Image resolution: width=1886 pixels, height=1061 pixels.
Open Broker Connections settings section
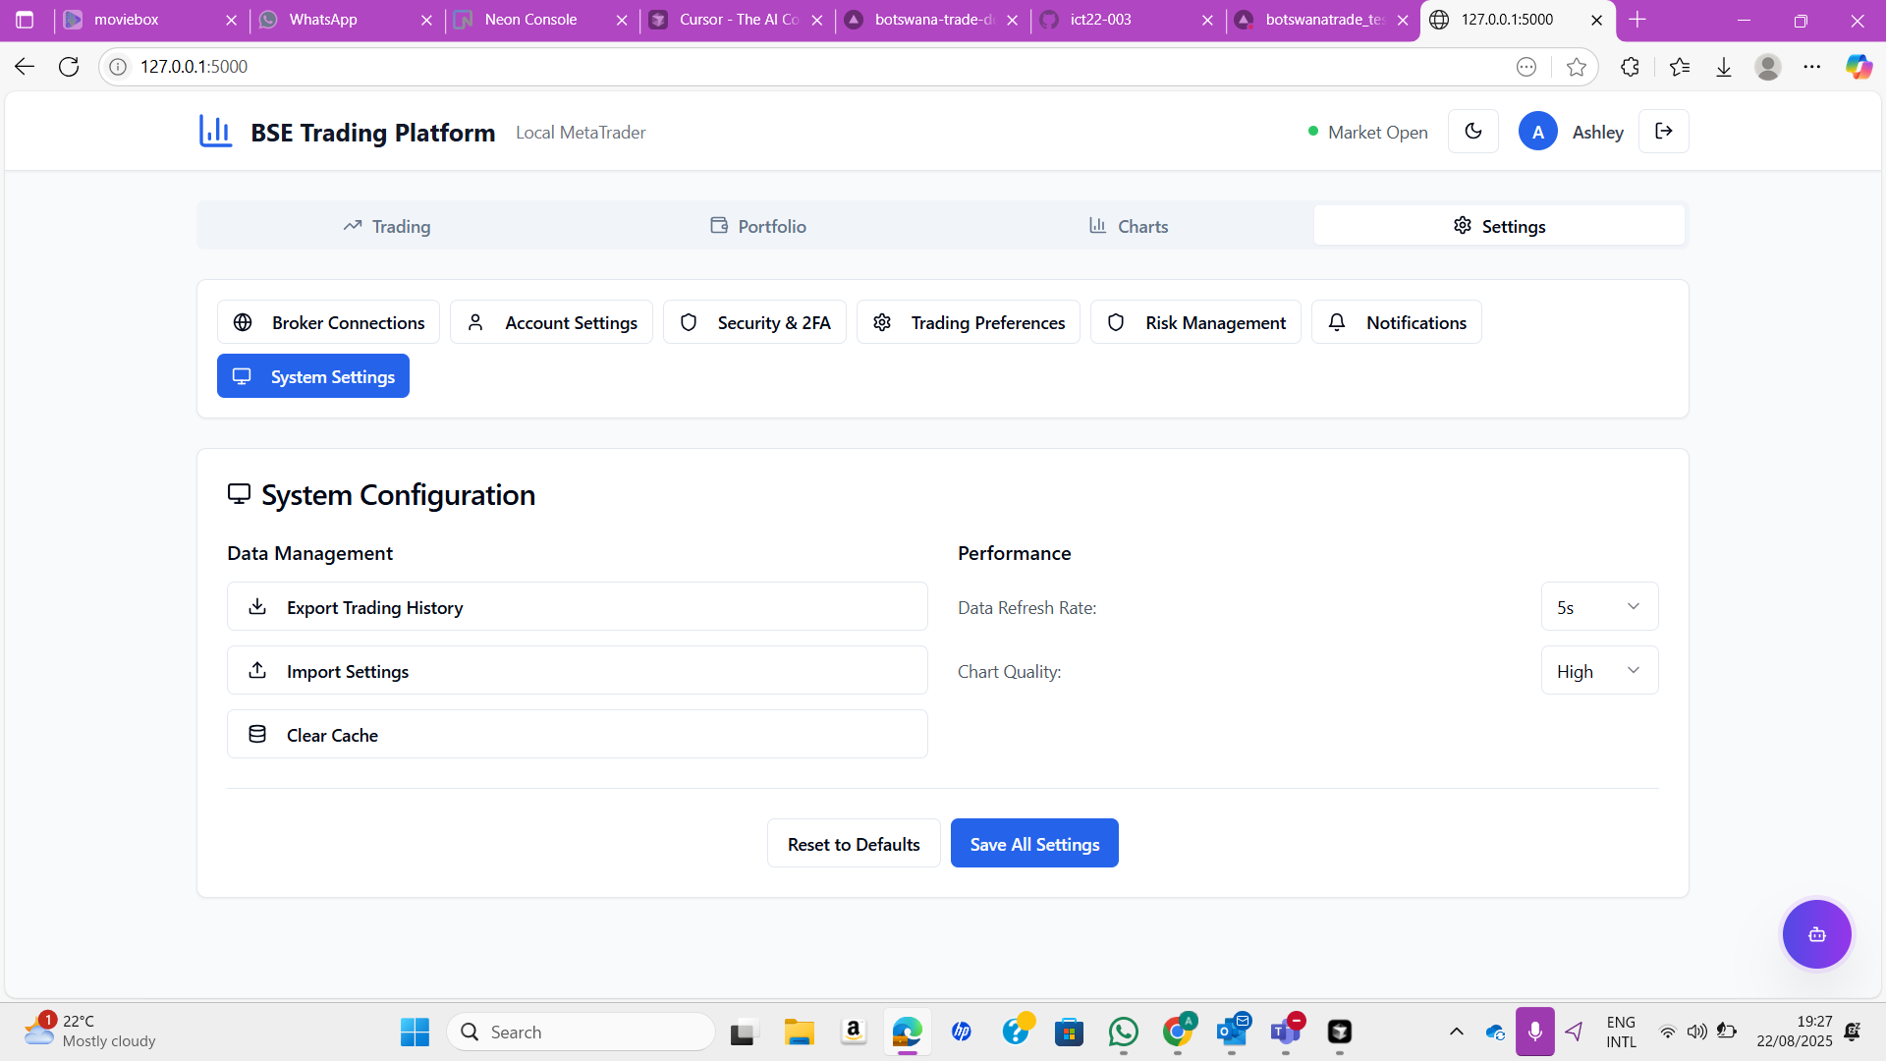[x=328, y=322]
